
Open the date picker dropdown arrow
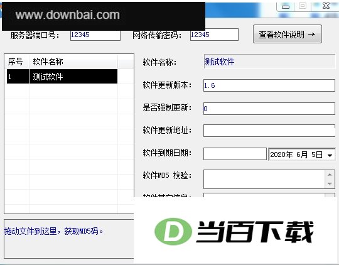tap(330, 155)
